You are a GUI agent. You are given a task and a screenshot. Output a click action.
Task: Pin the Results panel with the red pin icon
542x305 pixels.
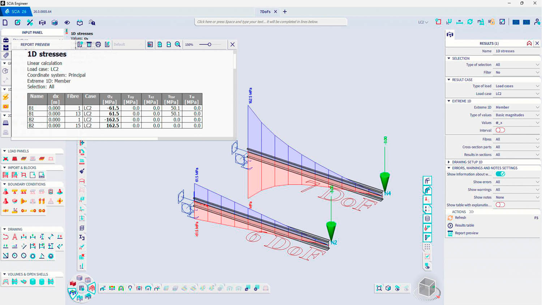click(529, 43)
